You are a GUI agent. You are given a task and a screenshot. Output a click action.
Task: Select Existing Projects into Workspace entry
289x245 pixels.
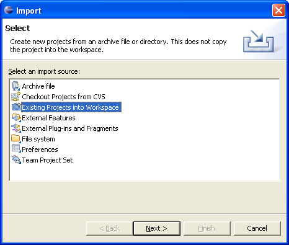tap(71, 107)
